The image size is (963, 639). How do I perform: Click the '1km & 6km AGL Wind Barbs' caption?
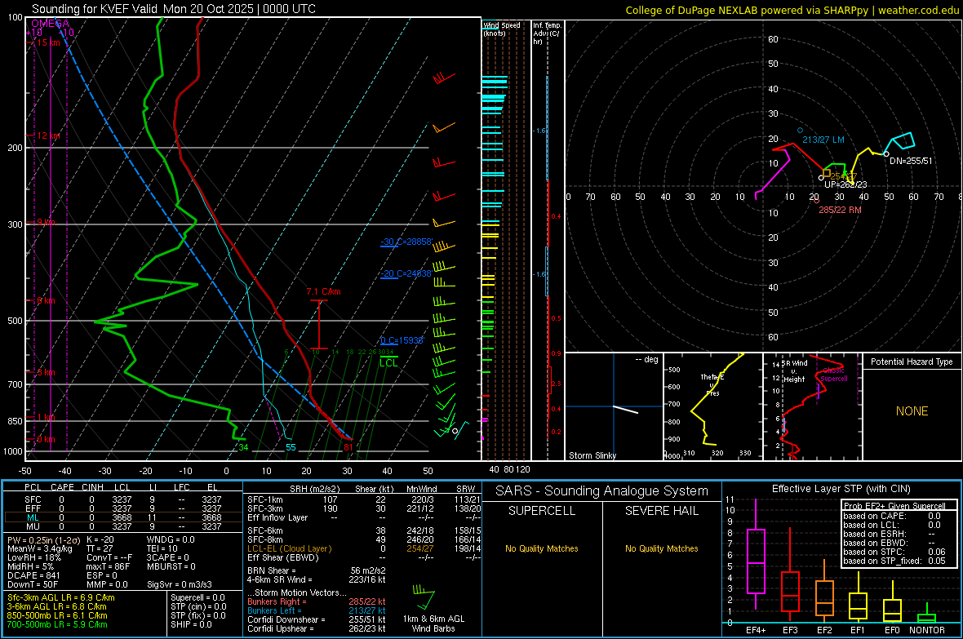pyautogui.click(x=433, y=623)
